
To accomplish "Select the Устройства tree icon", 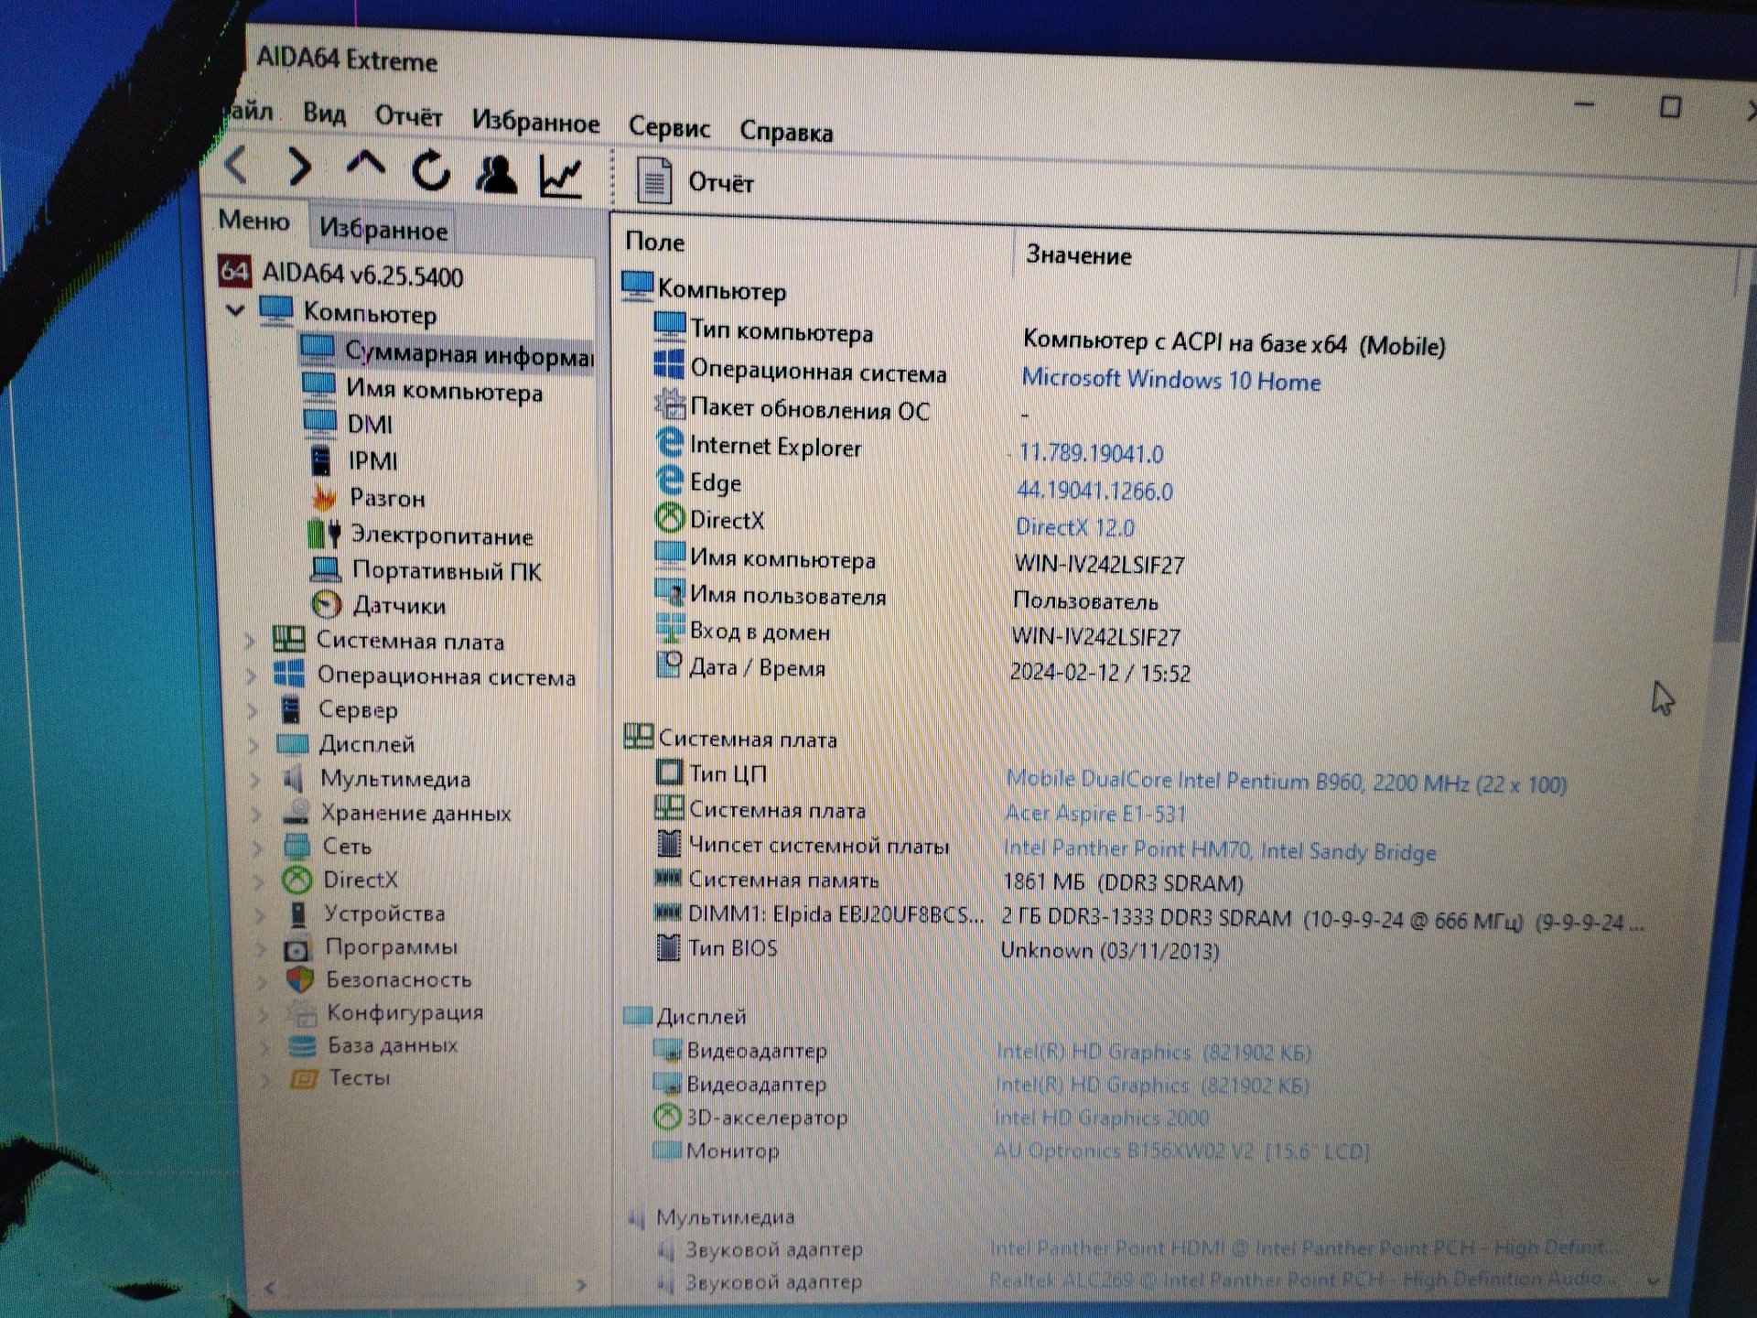I will pos(298,913).
